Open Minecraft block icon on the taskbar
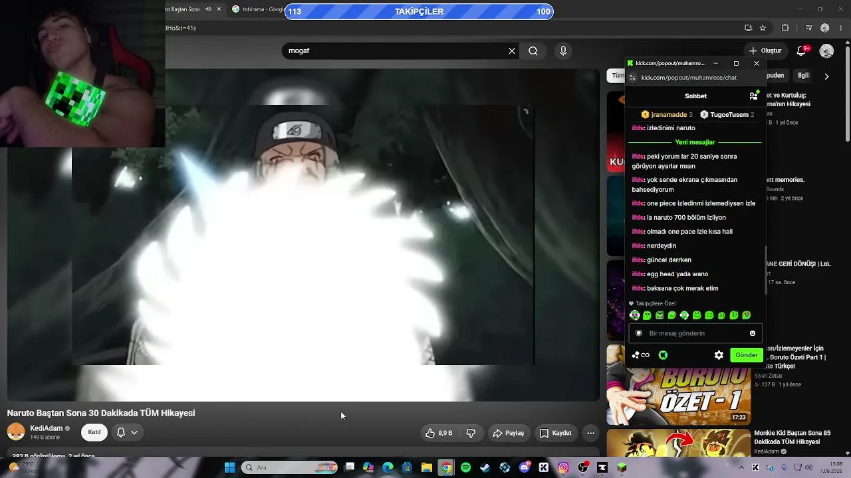 [622, 467]
